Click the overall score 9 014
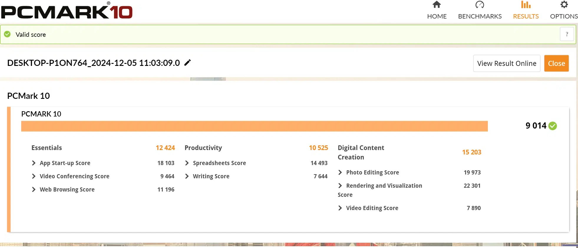This screenshot has width=578, height=248. [x=536, y=126]
